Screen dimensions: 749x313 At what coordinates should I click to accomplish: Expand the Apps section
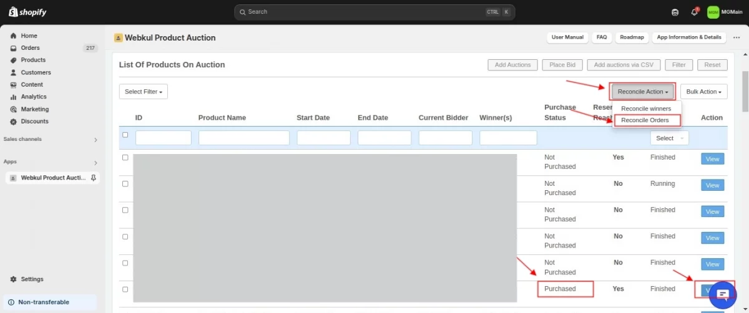(x=95, y=163)
